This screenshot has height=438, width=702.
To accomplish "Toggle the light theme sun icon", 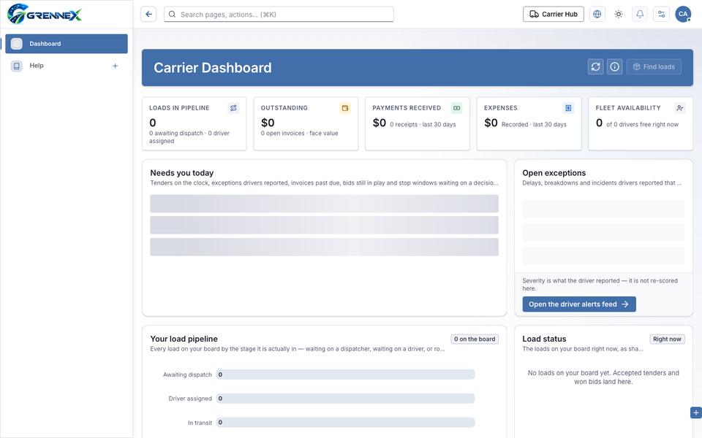I will (619, 15).
